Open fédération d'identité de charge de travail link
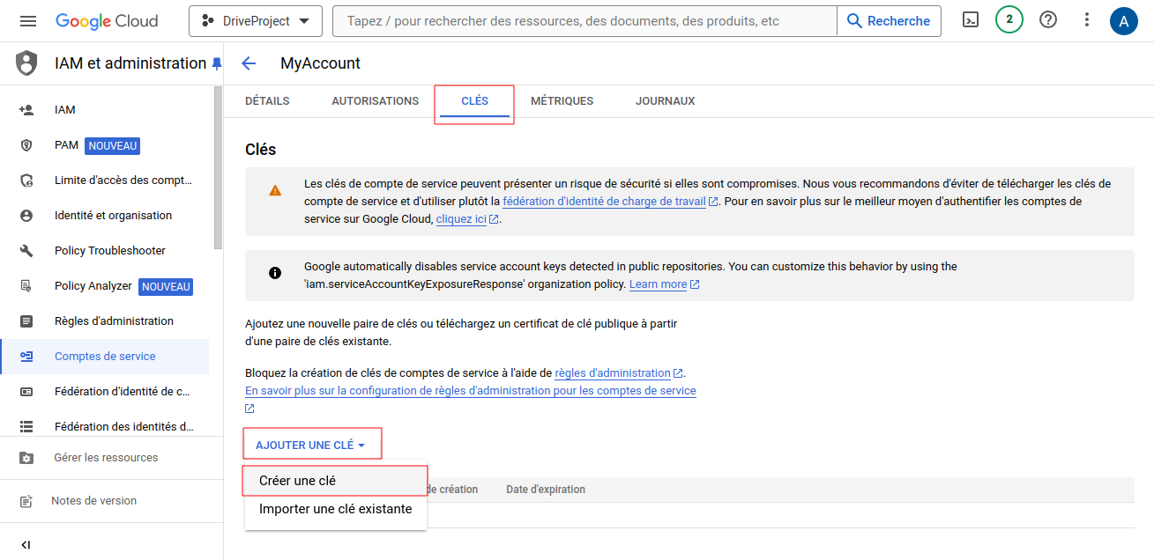 click(604, 202)
